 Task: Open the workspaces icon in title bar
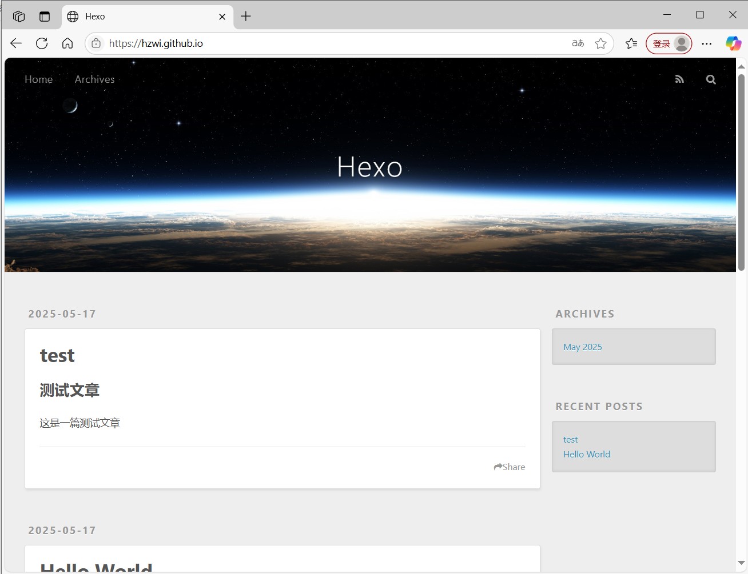click(19, 16)
